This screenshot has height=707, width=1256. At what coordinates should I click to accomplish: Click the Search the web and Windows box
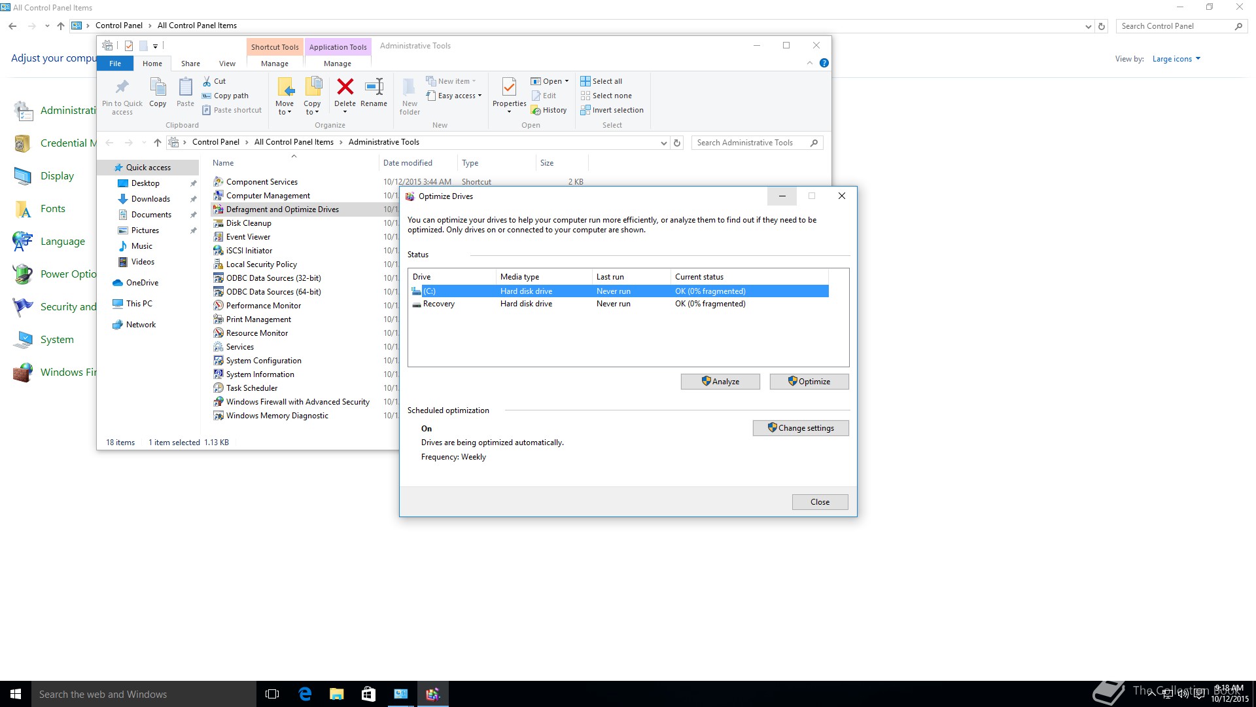point(144,694)
